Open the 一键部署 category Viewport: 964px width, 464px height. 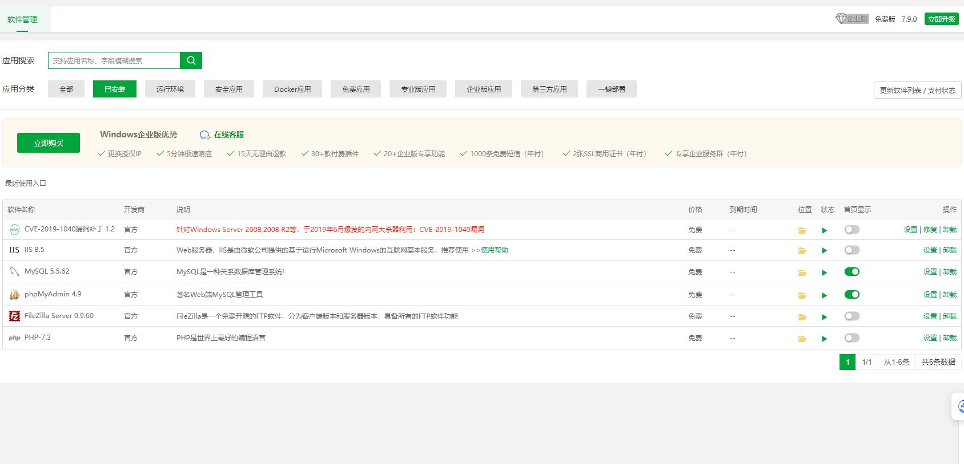(x=612, y=89)
